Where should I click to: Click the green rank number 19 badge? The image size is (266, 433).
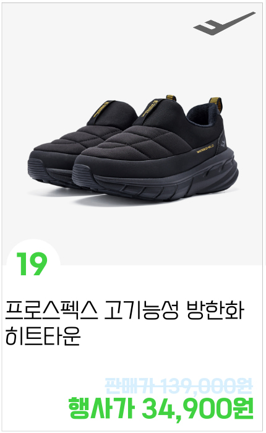[32, 264]
